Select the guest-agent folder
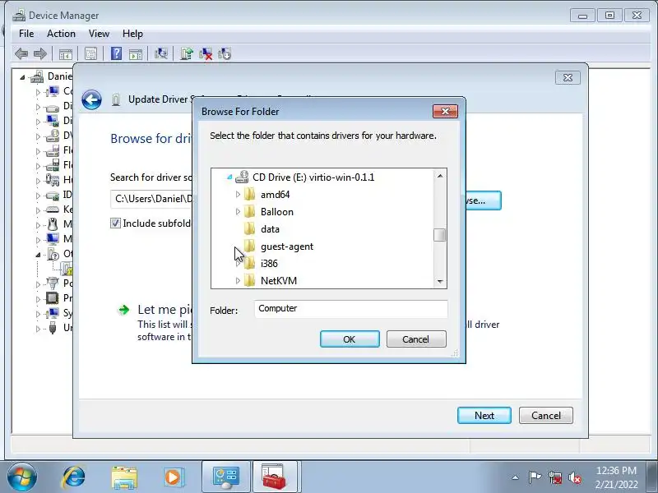The width and height of the screenshot is (658, 493). click(286, 246)
